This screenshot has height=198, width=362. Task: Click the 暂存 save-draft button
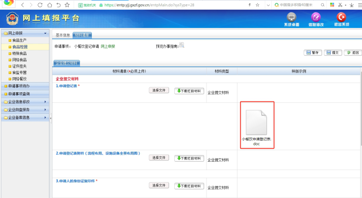[313, 53]
